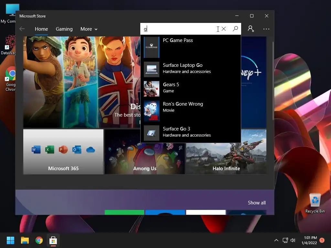The image size is (331, 248).
Task: Click the Word icon in Microsoft 365 tile
Action: pyautogui.click(x=36, y=150)
